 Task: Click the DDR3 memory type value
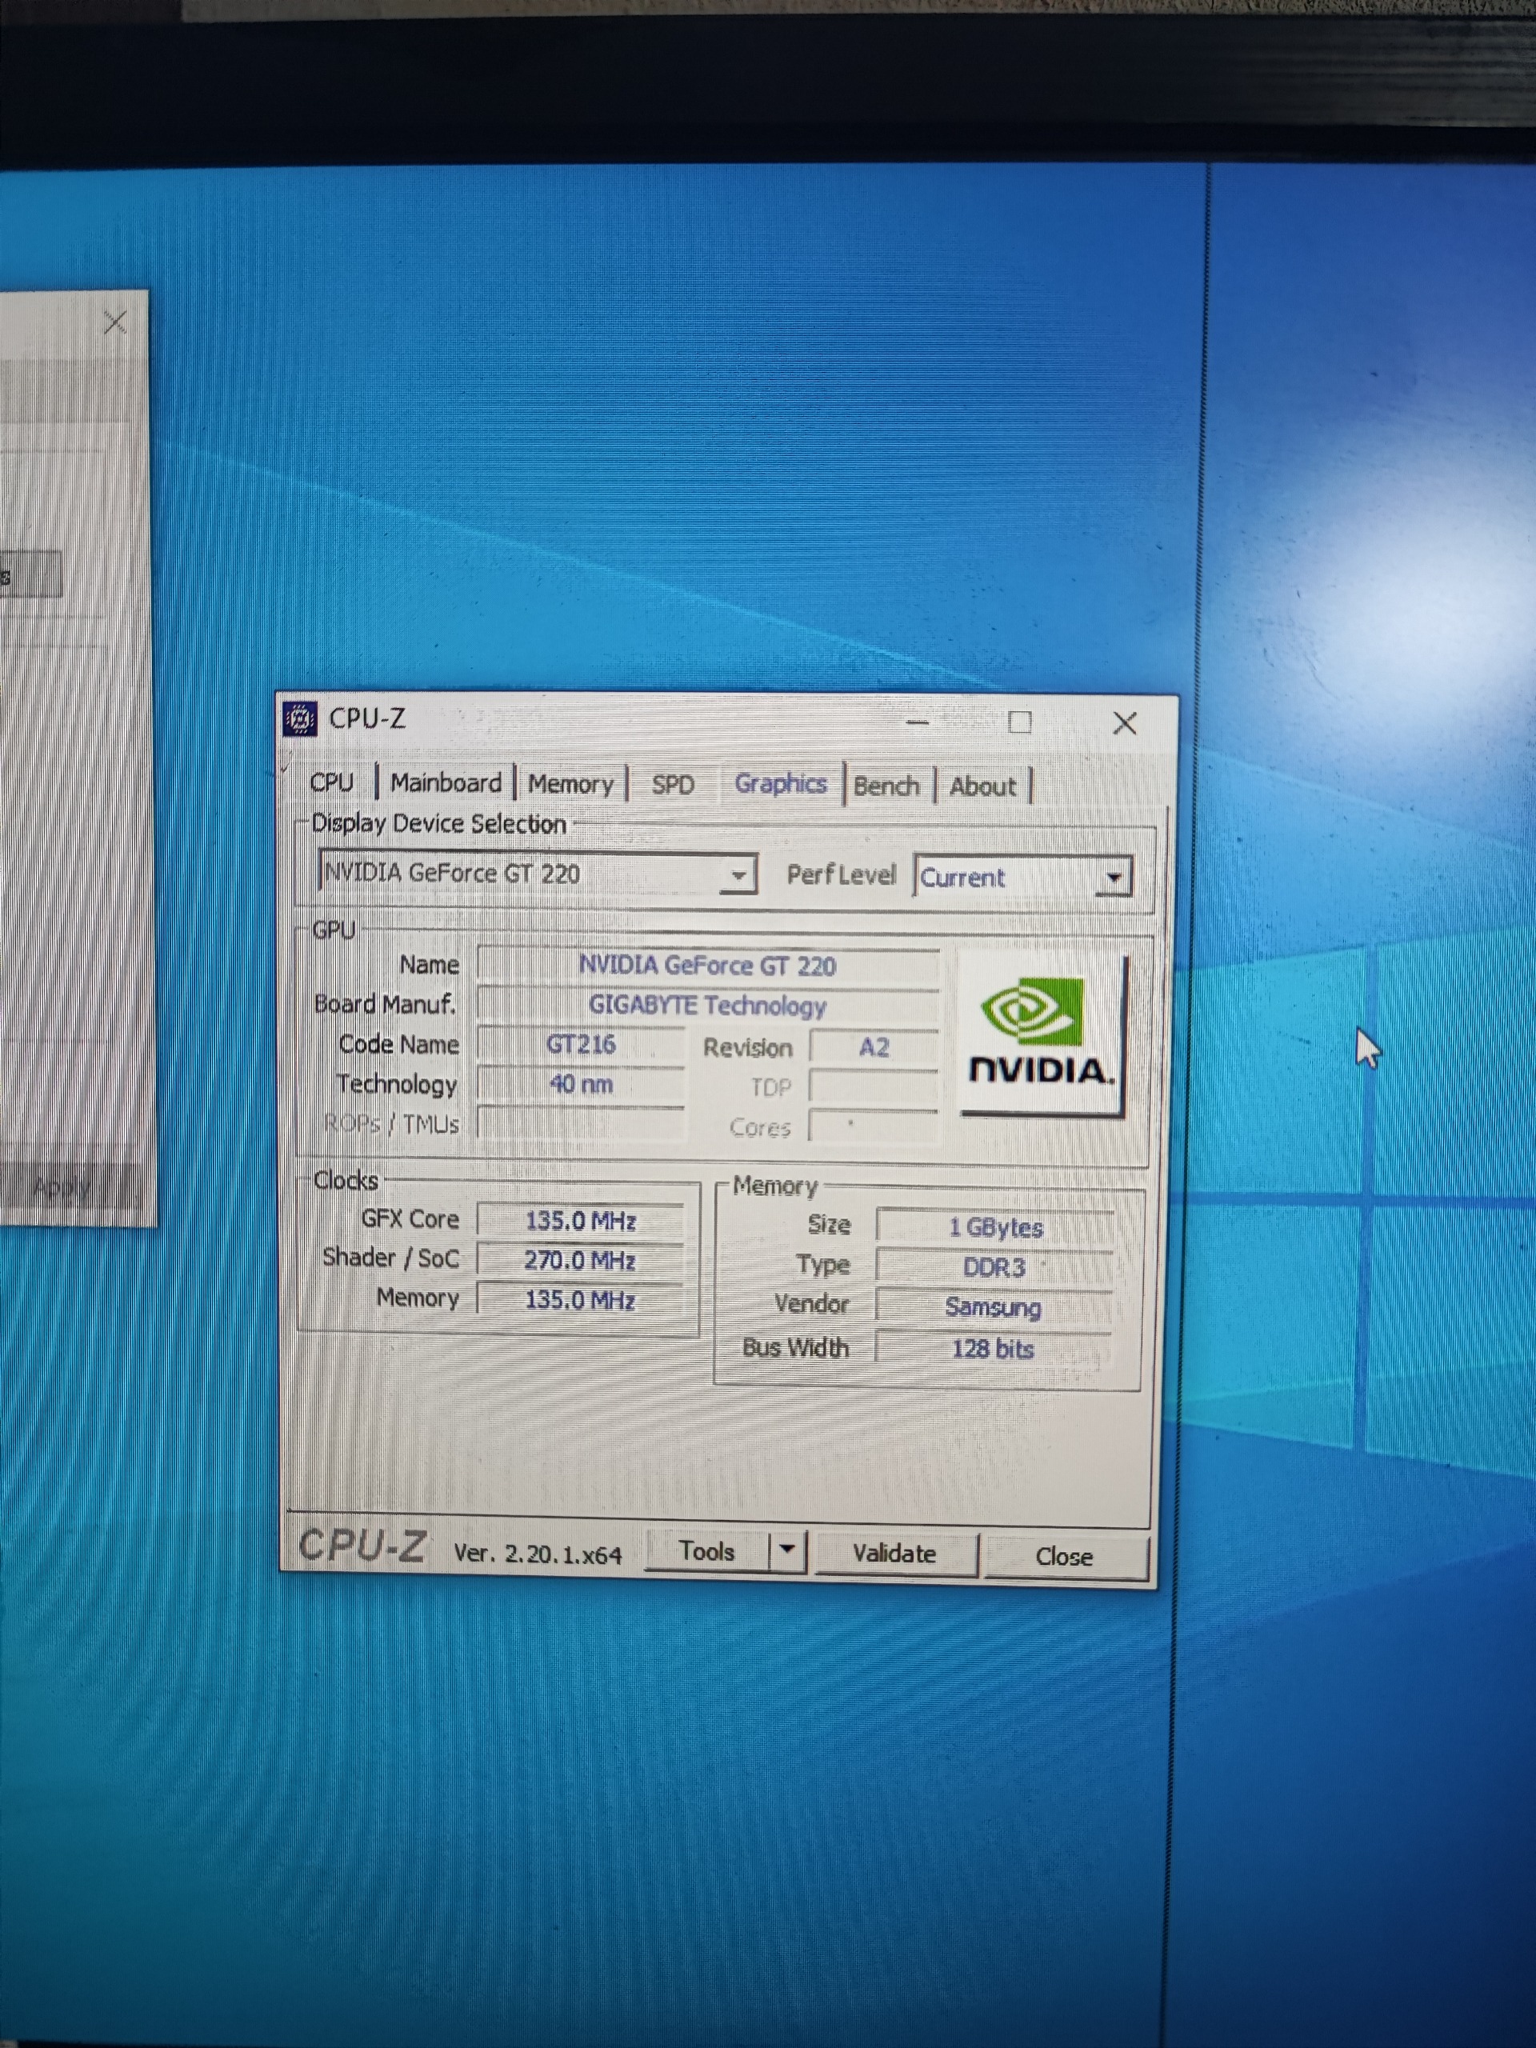pos(995,1266)
